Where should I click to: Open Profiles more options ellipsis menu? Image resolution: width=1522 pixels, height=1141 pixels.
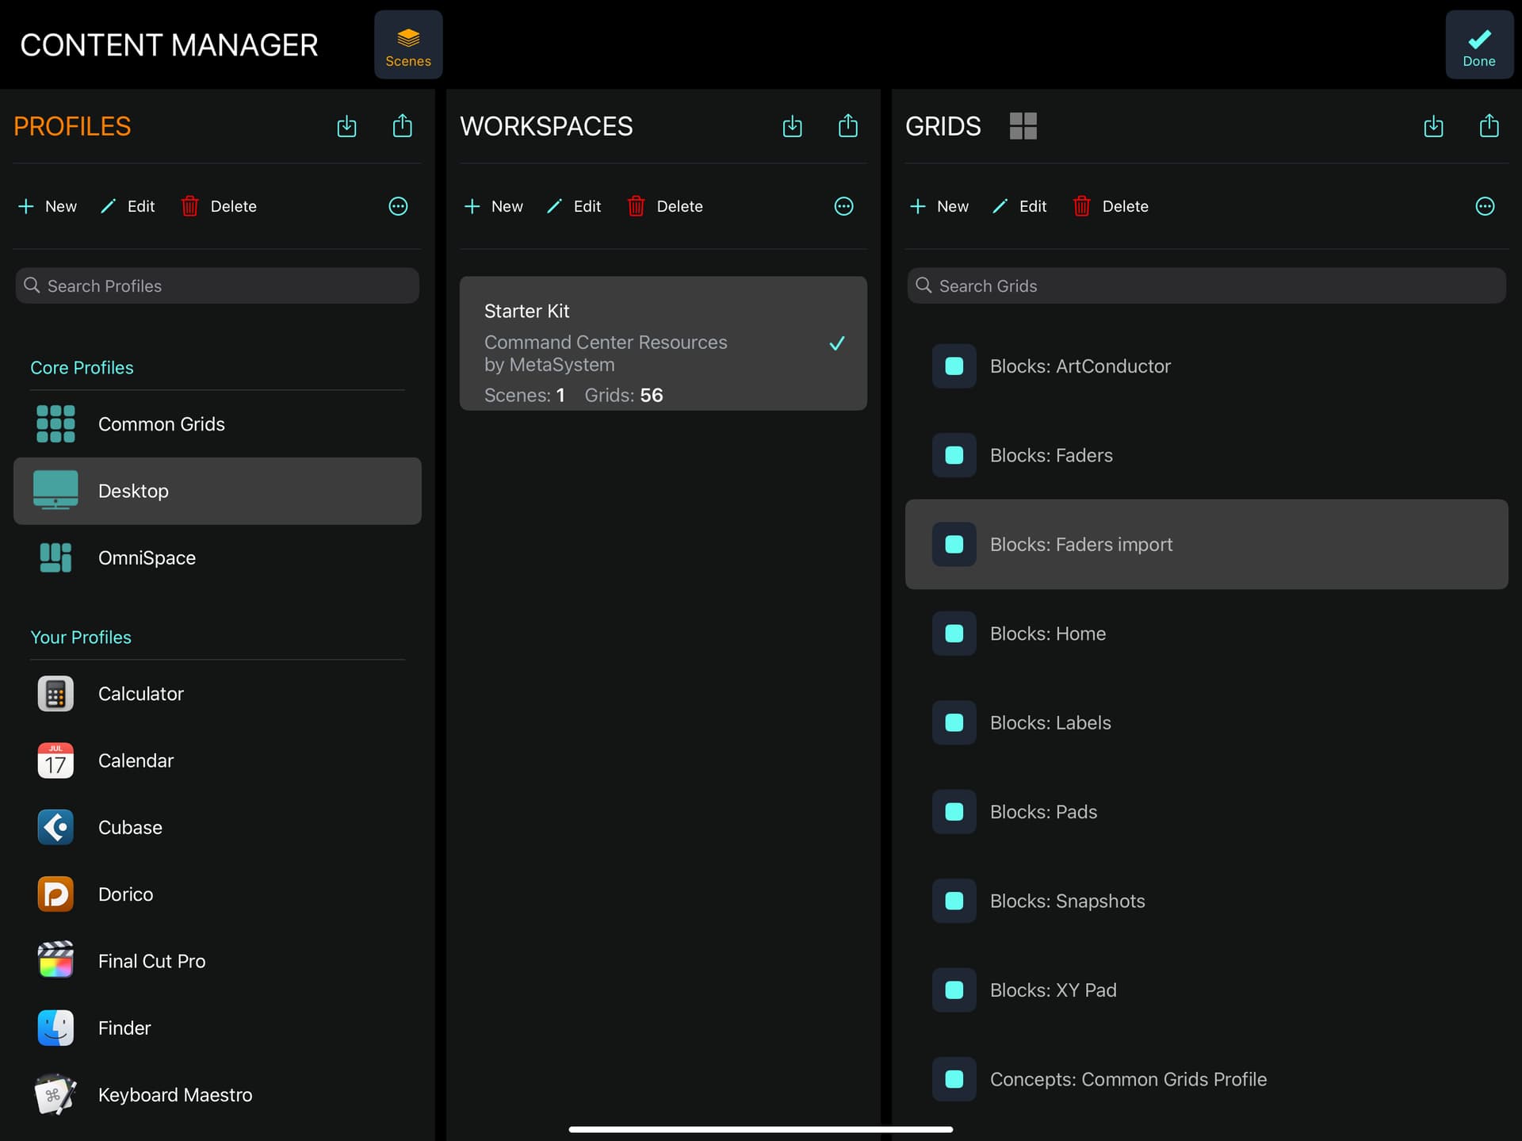tap(398, 206)
